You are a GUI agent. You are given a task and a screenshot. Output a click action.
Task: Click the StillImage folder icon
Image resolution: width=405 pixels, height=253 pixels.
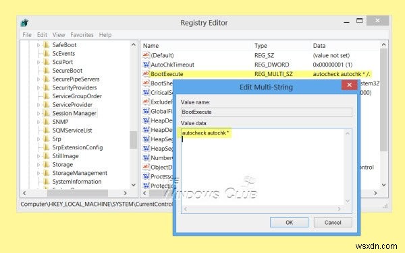(x=47, y=155)
